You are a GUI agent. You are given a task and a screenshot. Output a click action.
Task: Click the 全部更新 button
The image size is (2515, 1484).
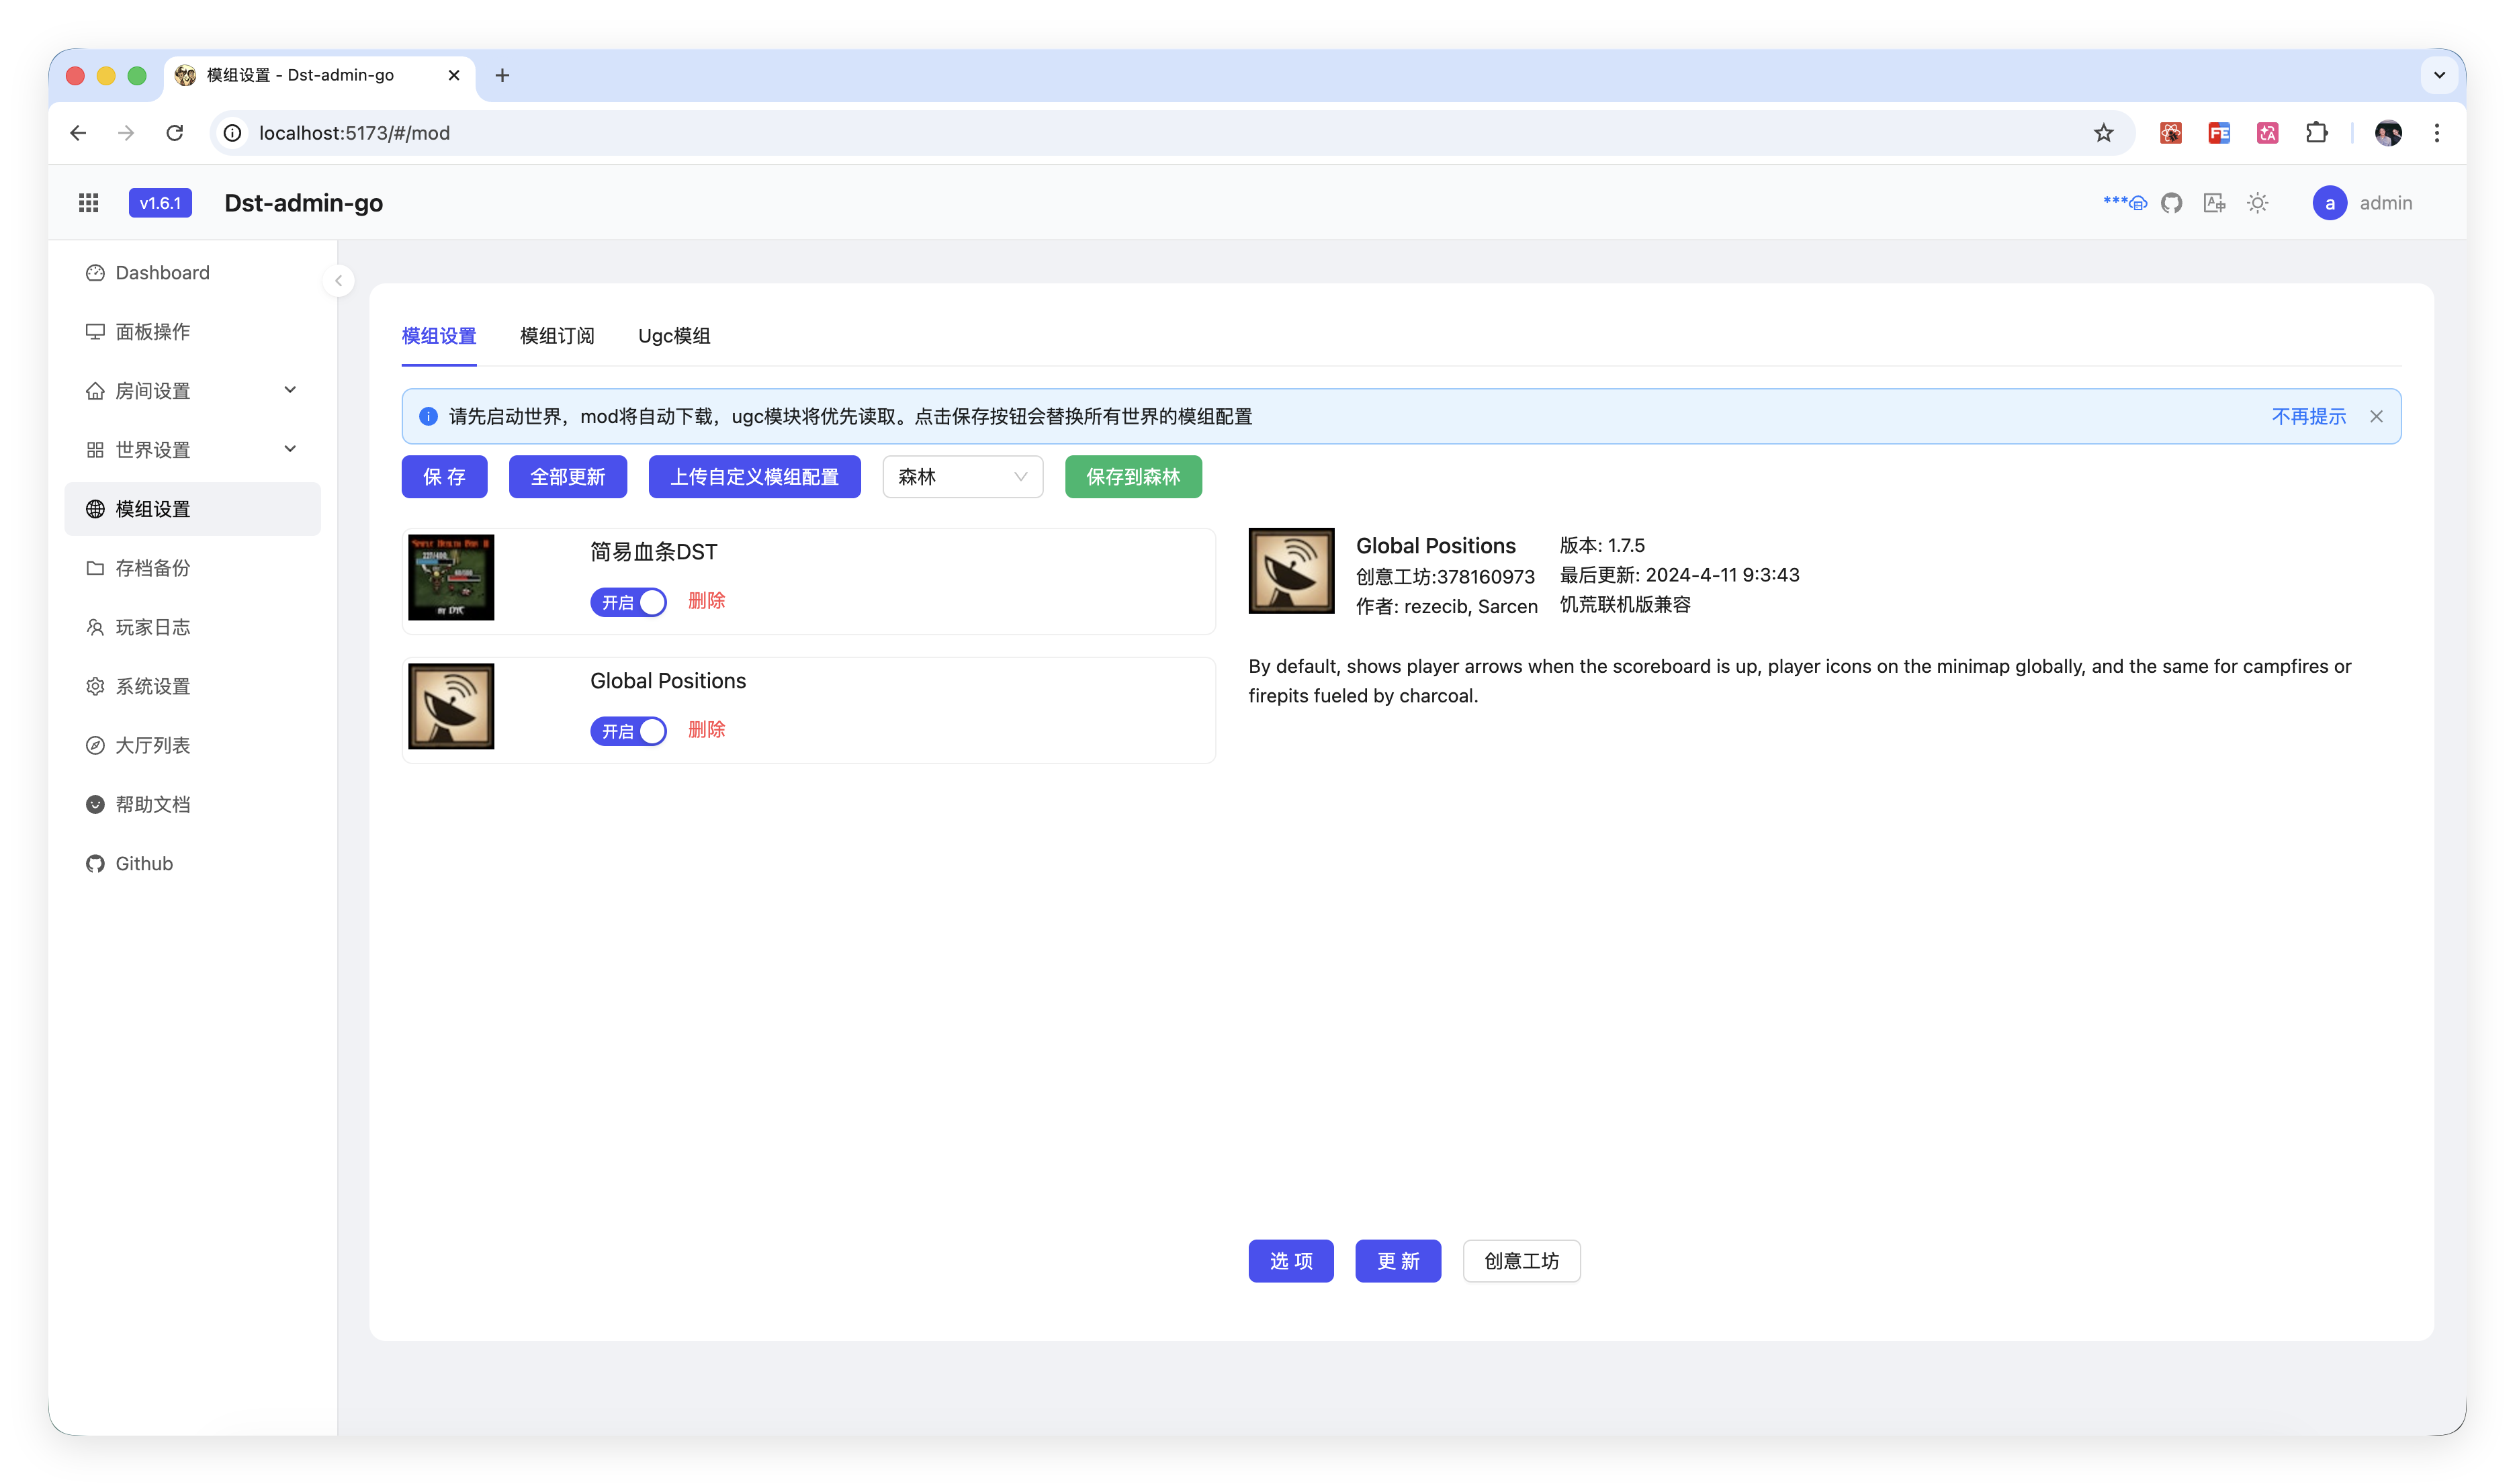pos(568,477)
